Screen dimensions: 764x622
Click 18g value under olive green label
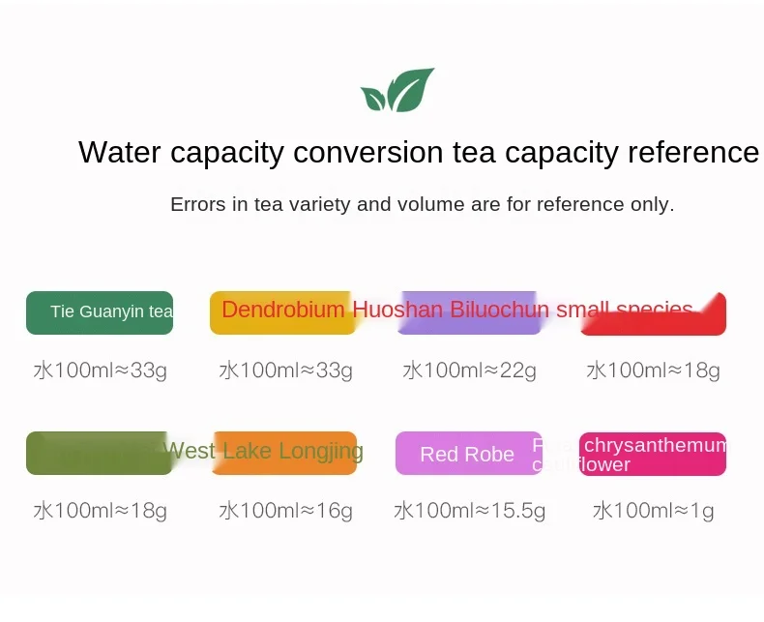101,511
